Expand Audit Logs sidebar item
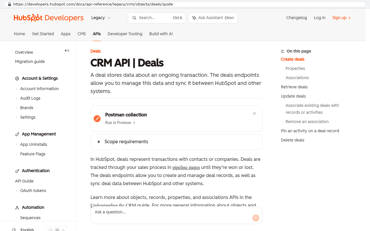370x231 pixels. click(x=28, y=98)
